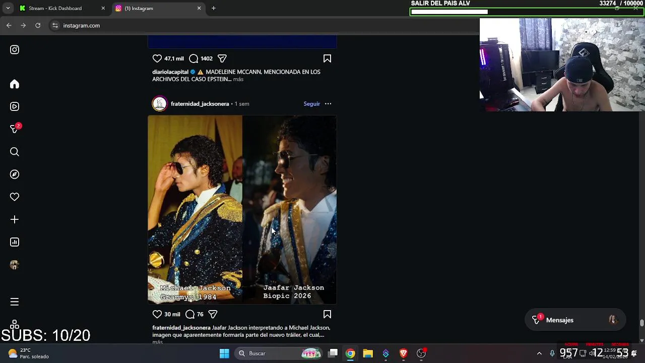645x363 pixels.
Task: Reload the Instagram page
Action: point(38,25)
